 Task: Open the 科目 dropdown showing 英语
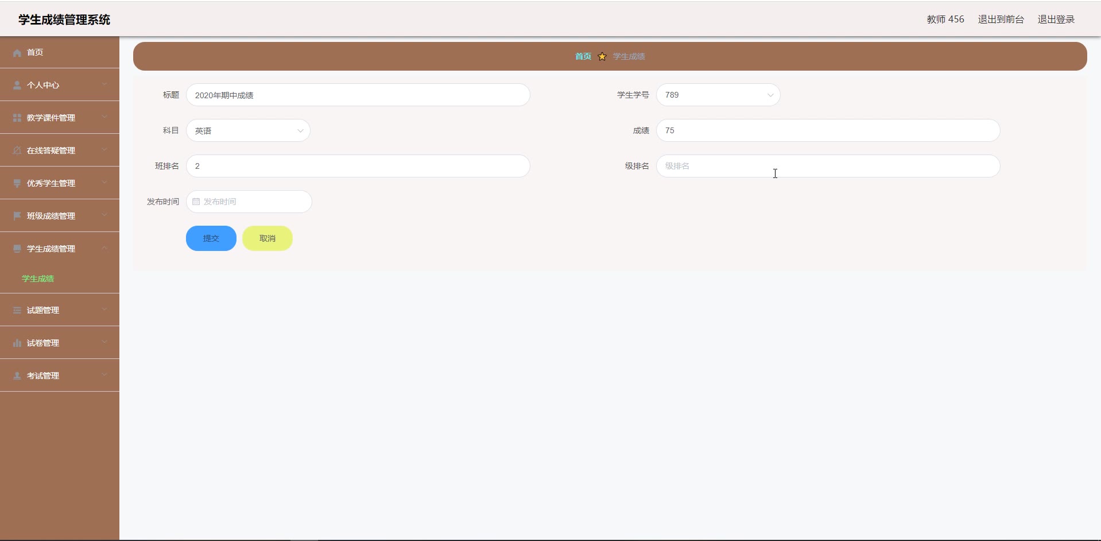click(248, 130)
